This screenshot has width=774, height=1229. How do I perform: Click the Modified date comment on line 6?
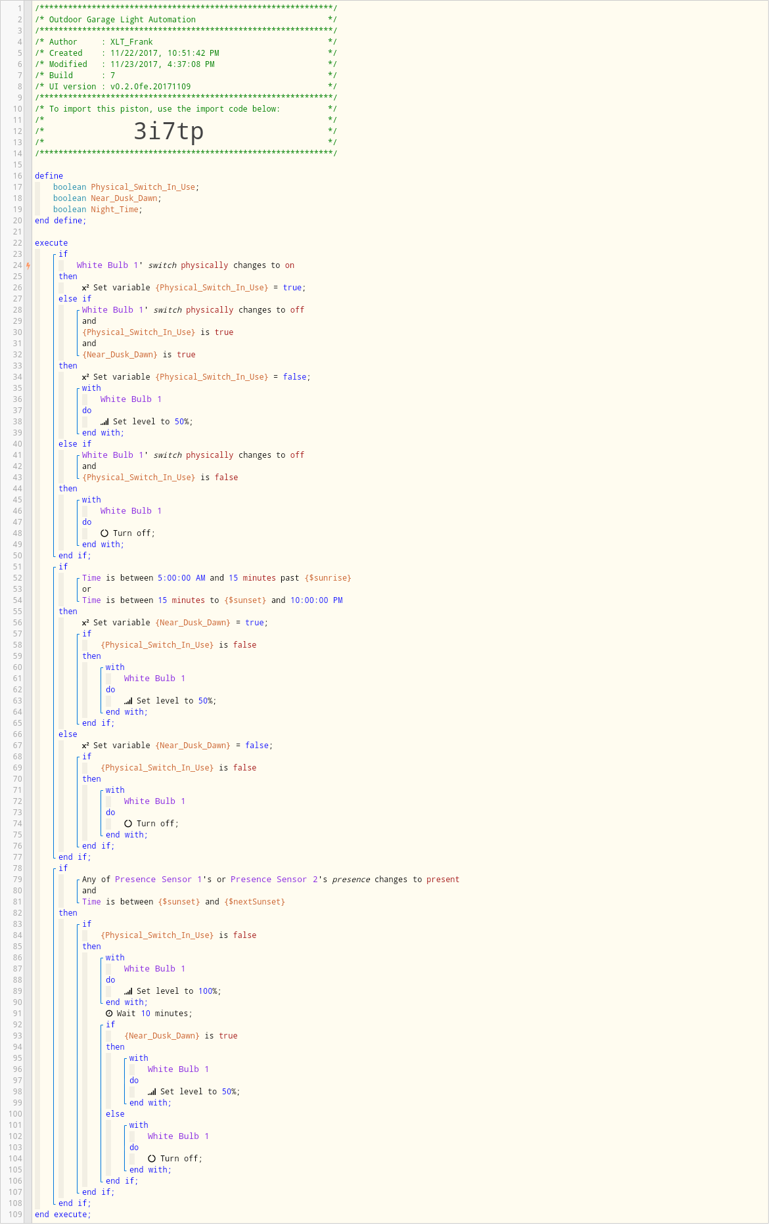pyautogui.click(x=186, y=64)
